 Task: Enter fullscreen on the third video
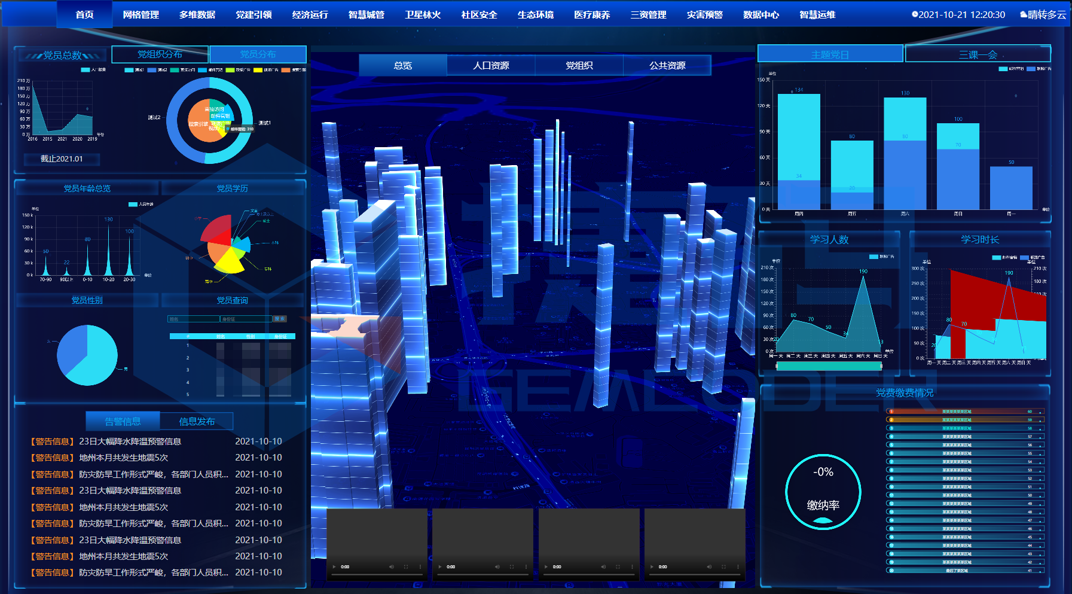(x=618, y=566)
